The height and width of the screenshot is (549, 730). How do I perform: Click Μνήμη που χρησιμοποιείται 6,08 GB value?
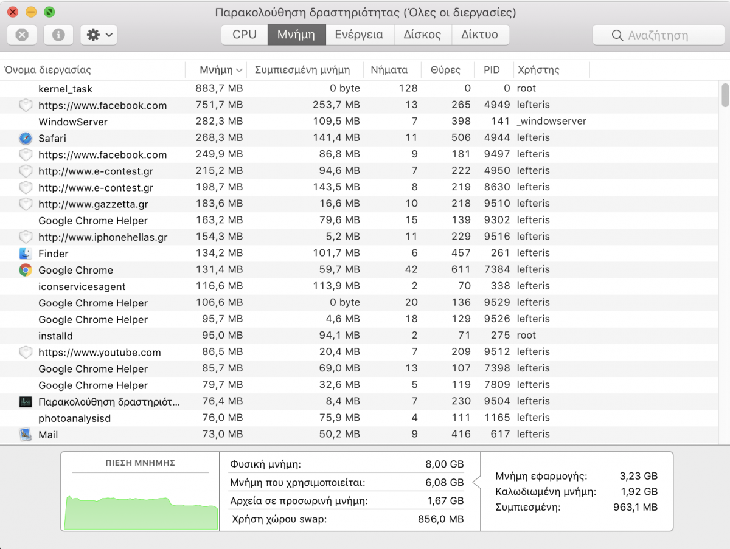[444, 483]
